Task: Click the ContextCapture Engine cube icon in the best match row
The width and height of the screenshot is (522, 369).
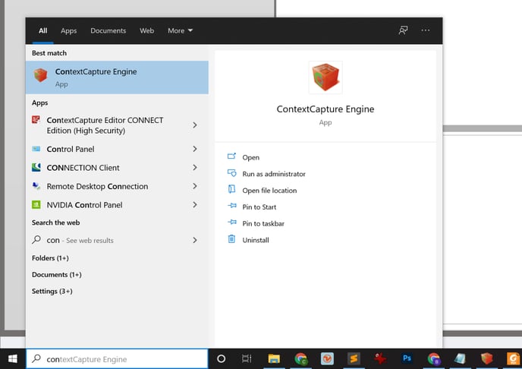Action: click(41, 75)
